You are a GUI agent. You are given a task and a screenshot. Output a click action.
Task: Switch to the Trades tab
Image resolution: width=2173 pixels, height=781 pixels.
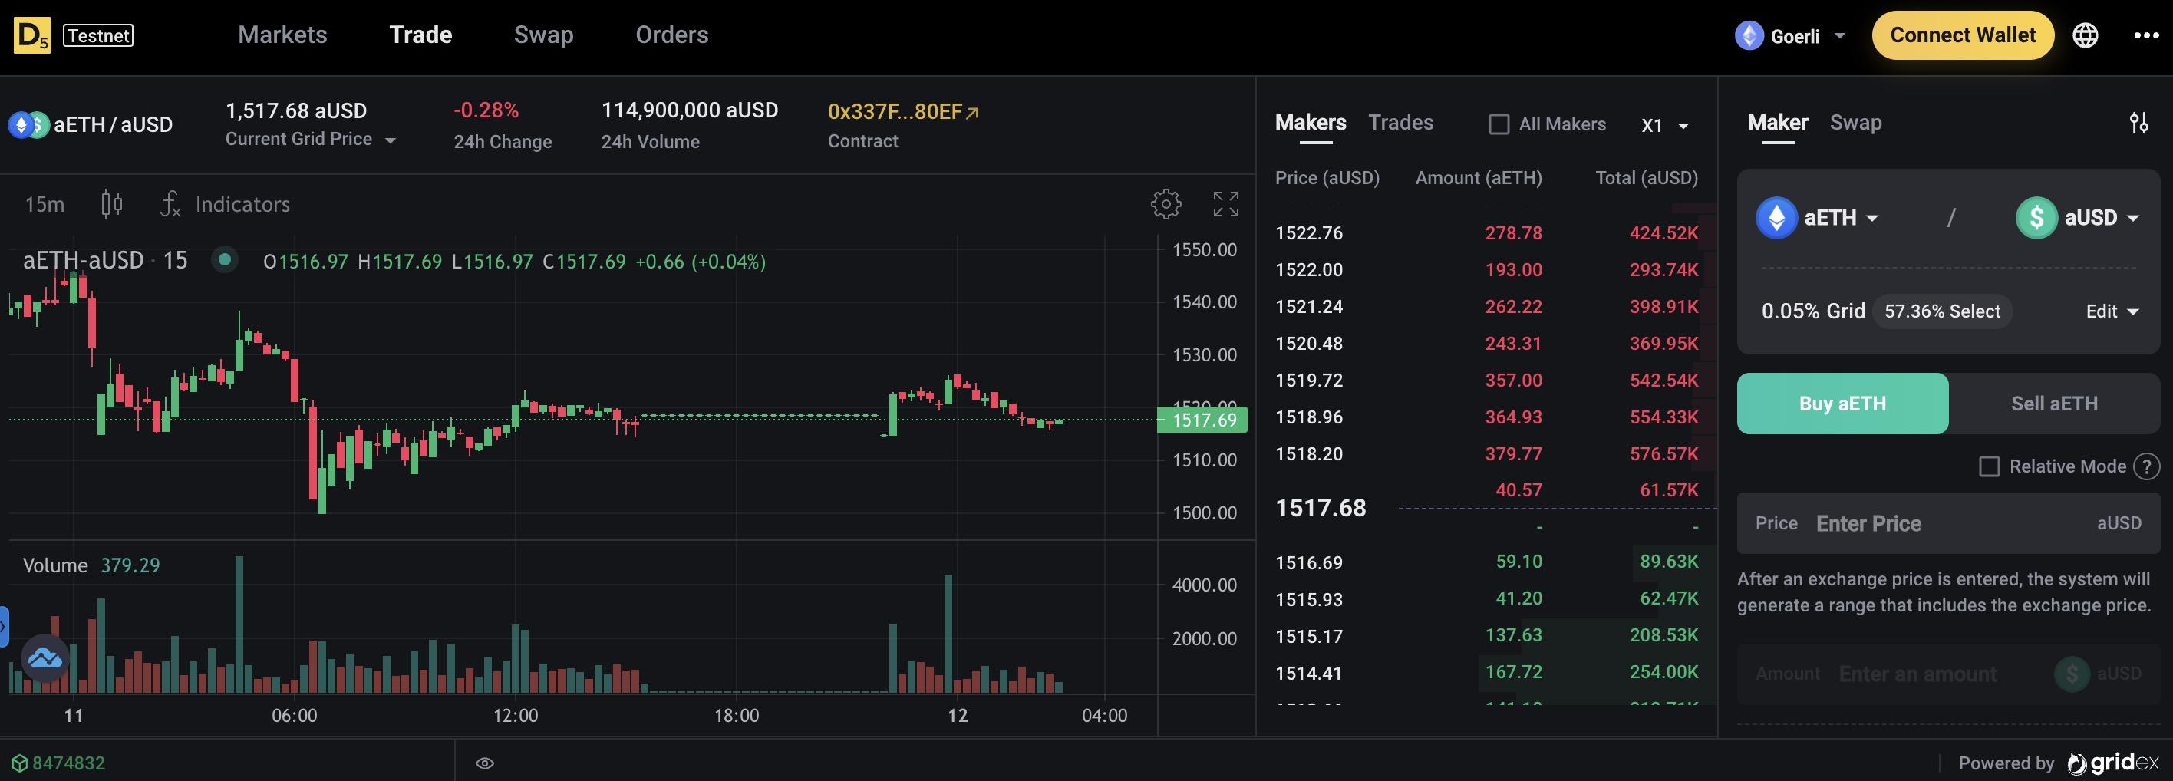(x=1400, y=124)
